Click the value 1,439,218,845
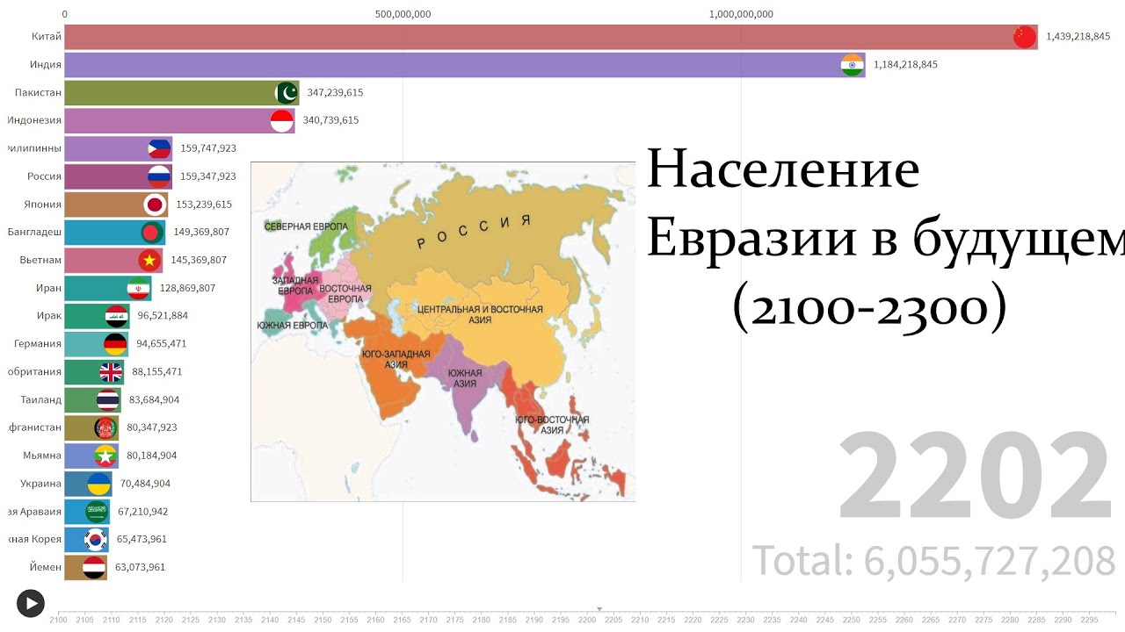Viewport: 1125px width, 632px height. point(1078,37)
